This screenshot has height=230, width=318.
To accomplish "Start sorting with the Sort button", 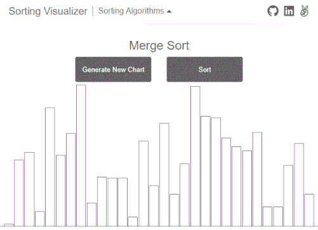I will click(x=204, y=69).
